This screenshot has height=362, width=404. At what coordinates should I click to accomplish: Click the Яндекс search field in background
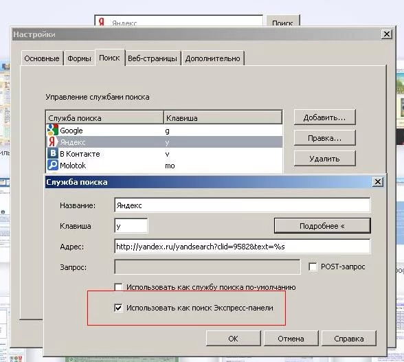tap(179, 21)
